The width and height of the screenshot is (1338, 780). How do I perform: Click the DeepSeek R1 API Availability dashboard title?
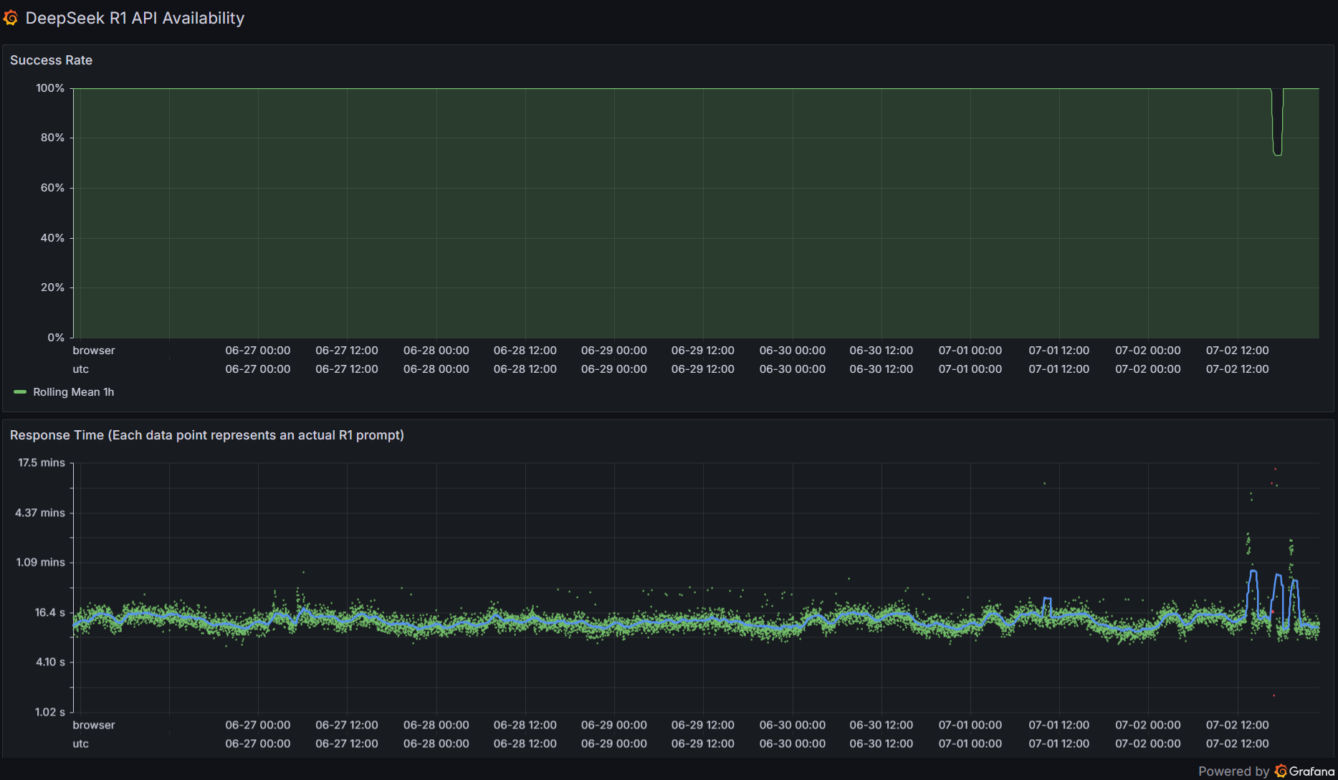135,18
